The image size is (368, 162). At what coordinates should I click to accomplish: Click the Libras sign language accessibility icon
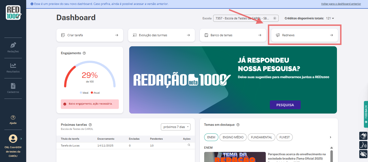click(363, 136)
